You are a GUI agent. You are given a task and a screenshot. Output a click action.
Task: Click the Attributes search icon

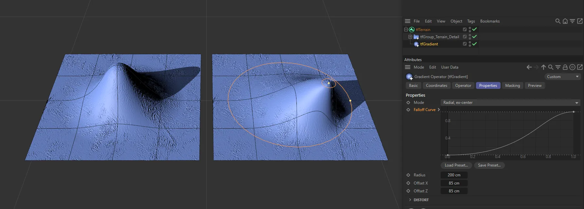click(x=551, y=67)
